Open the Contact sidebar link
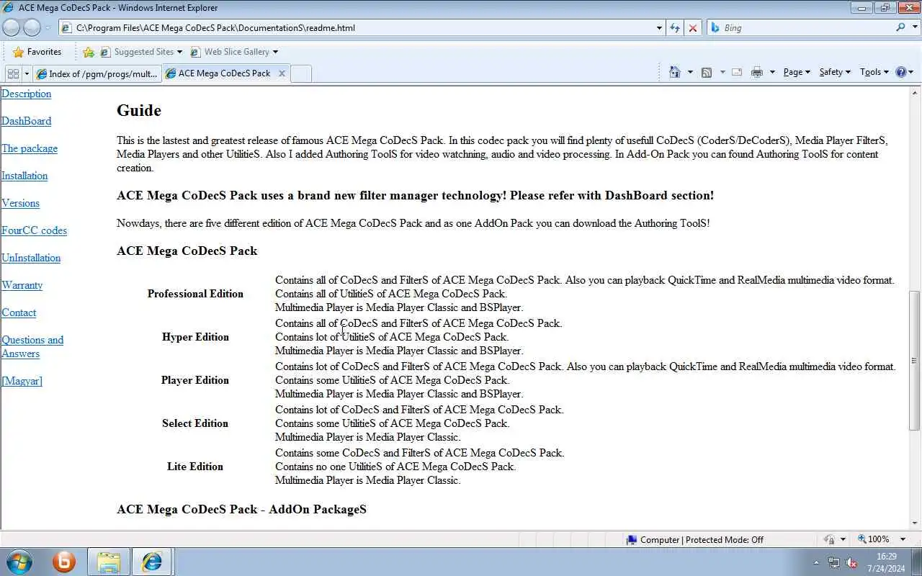Viewport: 922px width, 576px height. point(19,312)
